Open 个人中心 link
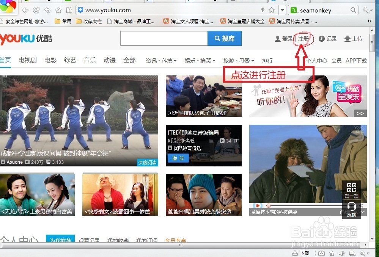This screenshot has height=257, width=379. (317, 61)
